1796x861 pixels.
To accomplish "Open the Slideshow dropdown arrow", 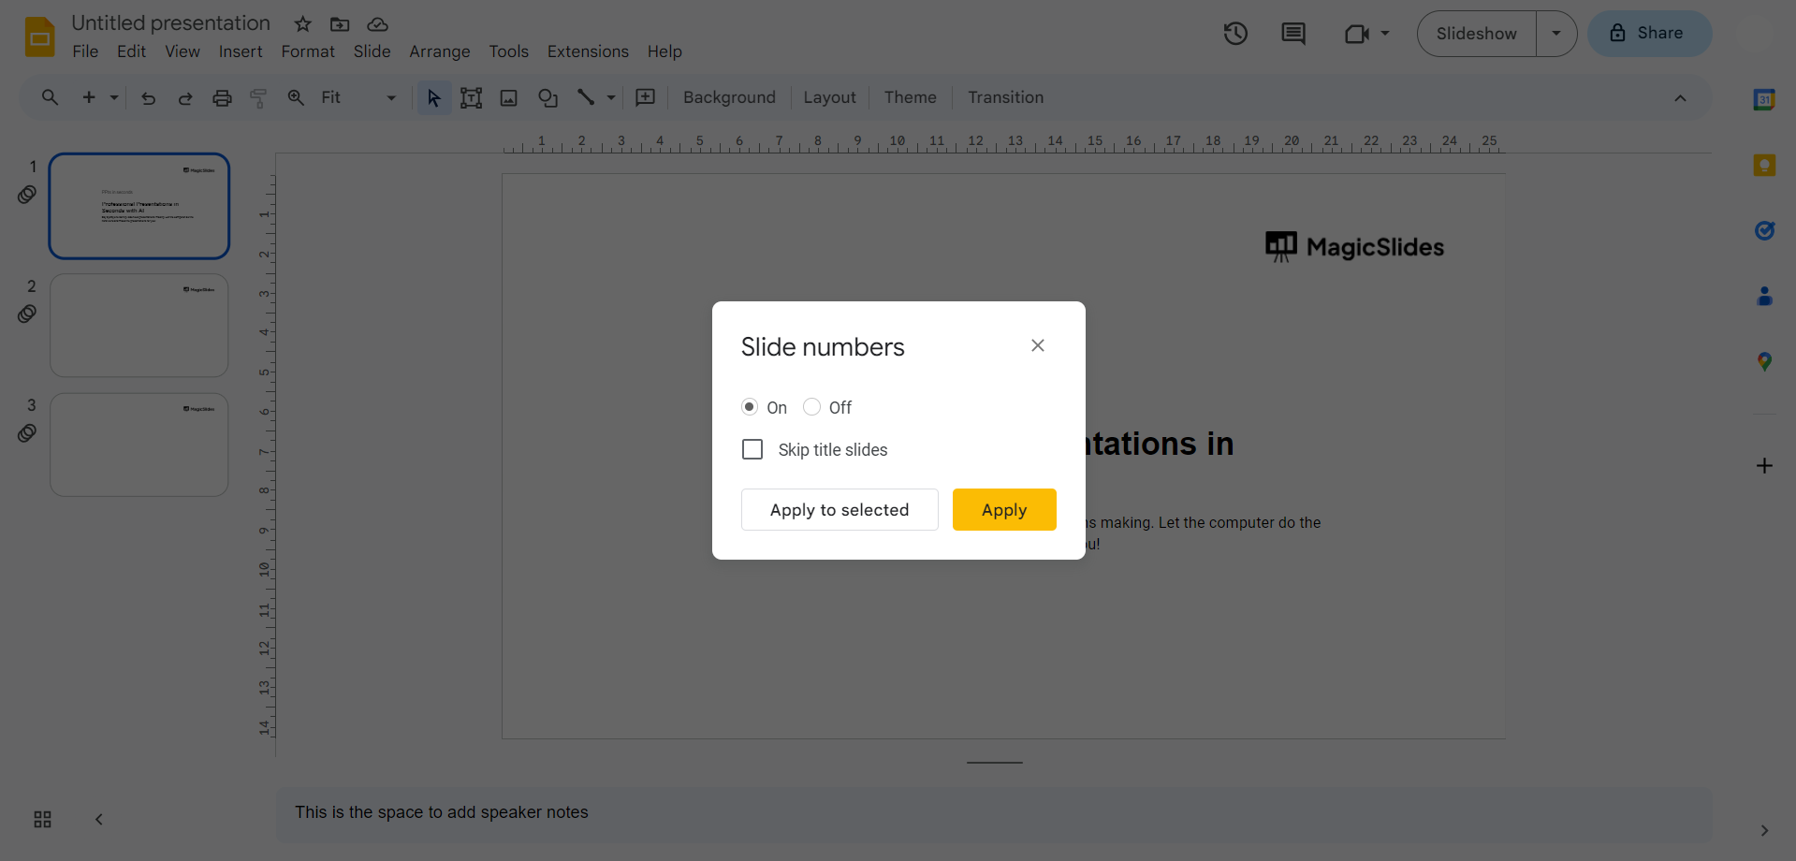I will [x=1555, y=34].
